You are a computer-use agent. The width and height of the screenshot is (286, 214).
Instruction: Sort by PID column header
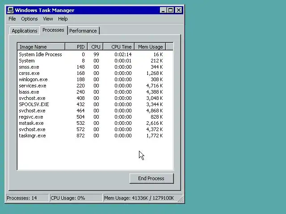click(76, 46)
